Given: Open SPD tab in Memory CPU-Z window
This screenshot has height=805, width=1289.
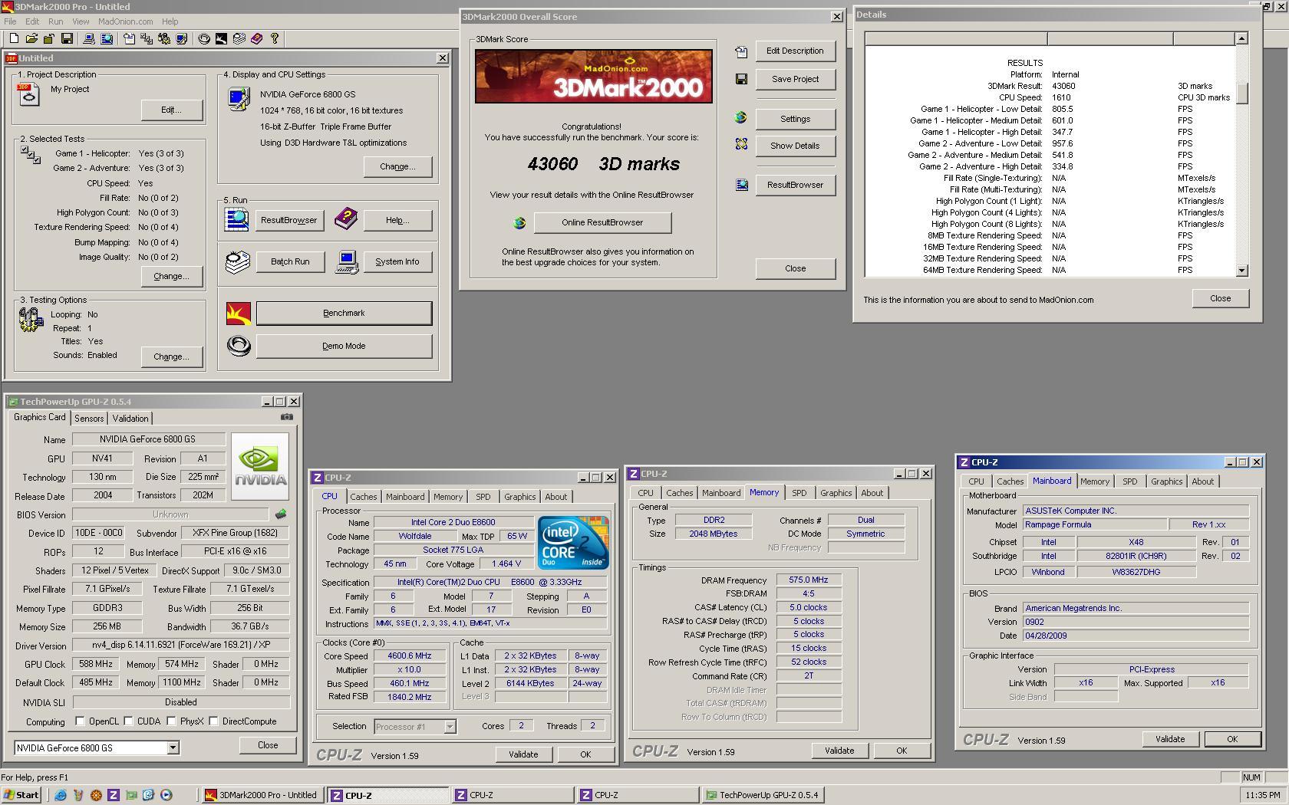Looking at the screenshot, I should point(799,493).
